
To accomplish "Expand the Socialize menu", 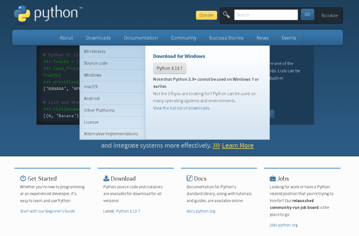I will coord(330,15).
